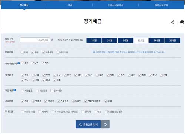Image resolution: width=185 pixels, height=134 pixels.
Task: Select the 1개월 period button
Action: 94,40
